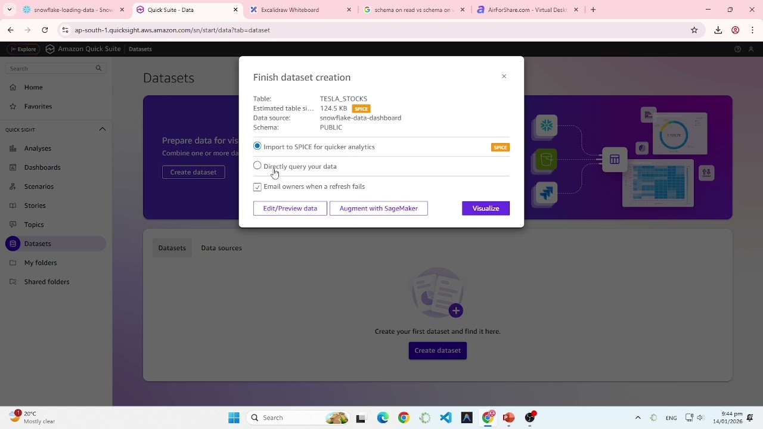Go back in the browser
This screenshot has height=429, width=763.
(x=11, y=30)
